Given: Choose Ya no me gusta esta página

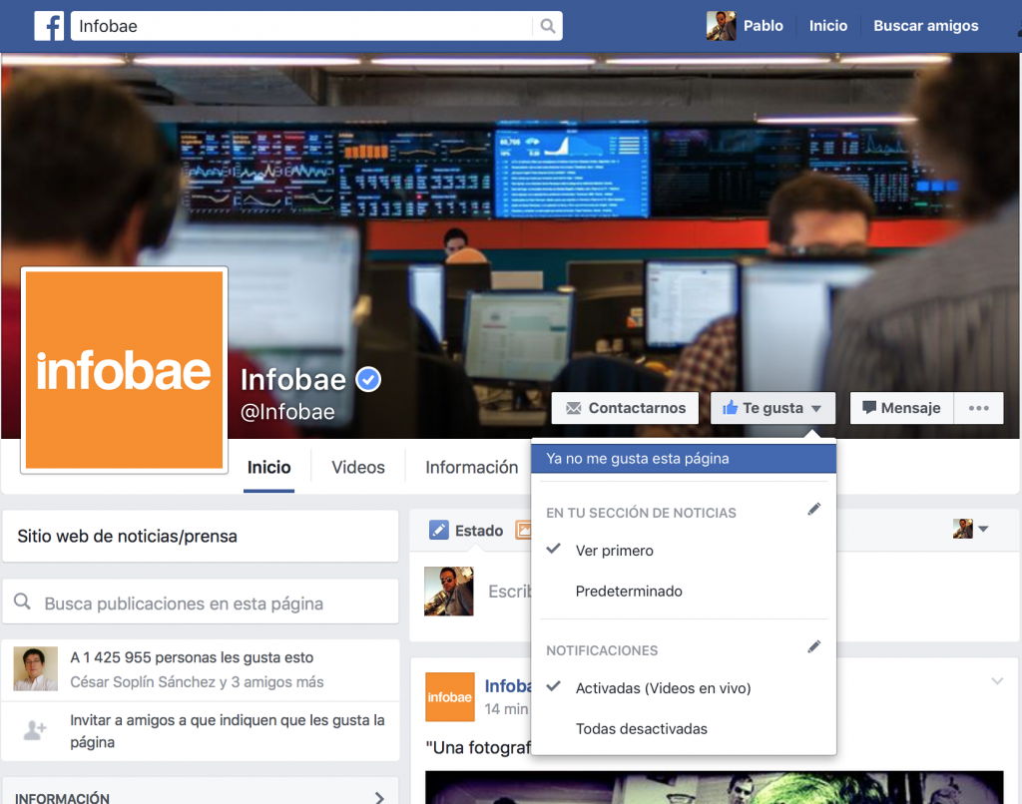Looking at the screenshot, I should tap(638, 459).
